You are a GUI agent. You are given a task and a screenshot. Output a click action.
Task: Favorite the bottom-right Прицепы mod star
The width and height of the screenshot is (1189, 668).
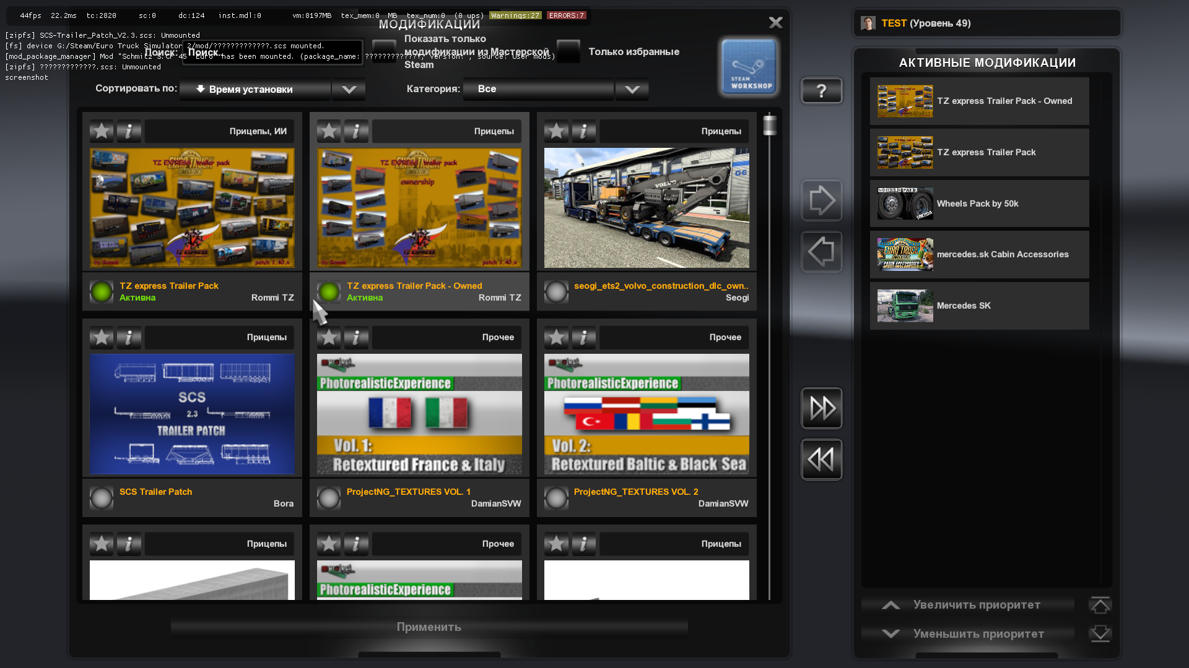tap(556, 544)
